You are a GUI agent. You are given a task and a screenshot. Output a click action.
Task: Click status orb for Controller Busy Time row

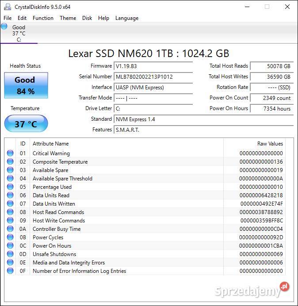pos(10,229)
